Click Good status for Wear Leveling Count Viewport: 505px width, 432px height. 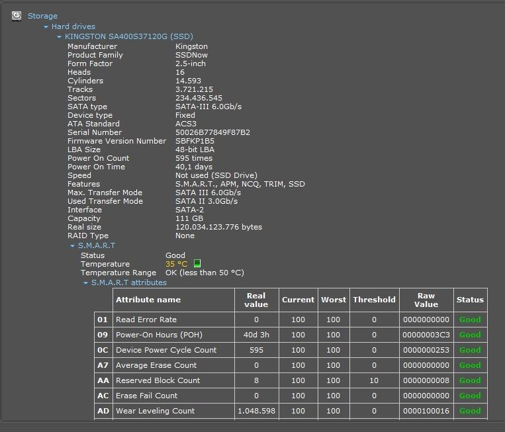point(470,411)
